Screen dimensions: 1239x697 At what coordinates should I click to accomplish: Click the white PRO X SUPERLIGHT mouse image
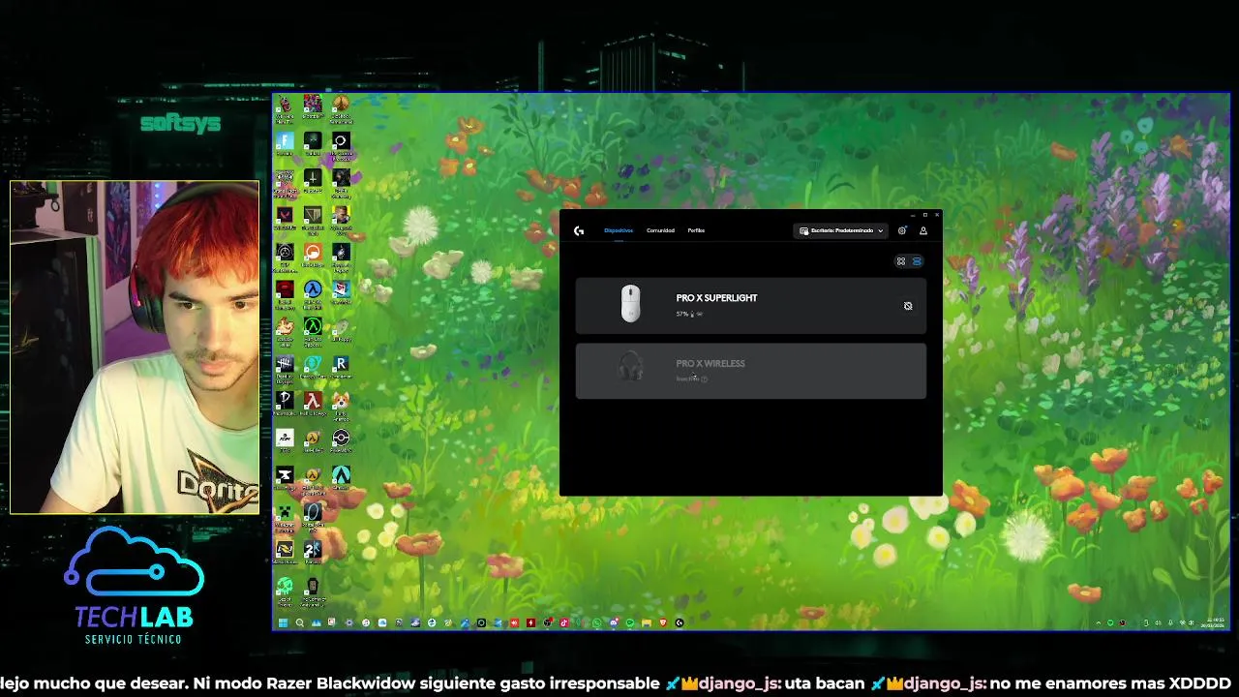pos(630,304)
